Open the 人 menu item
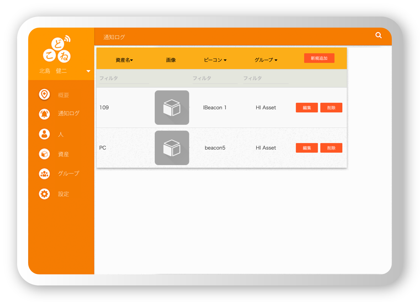This screenshot has width=420, height=302. coord(61,134)
